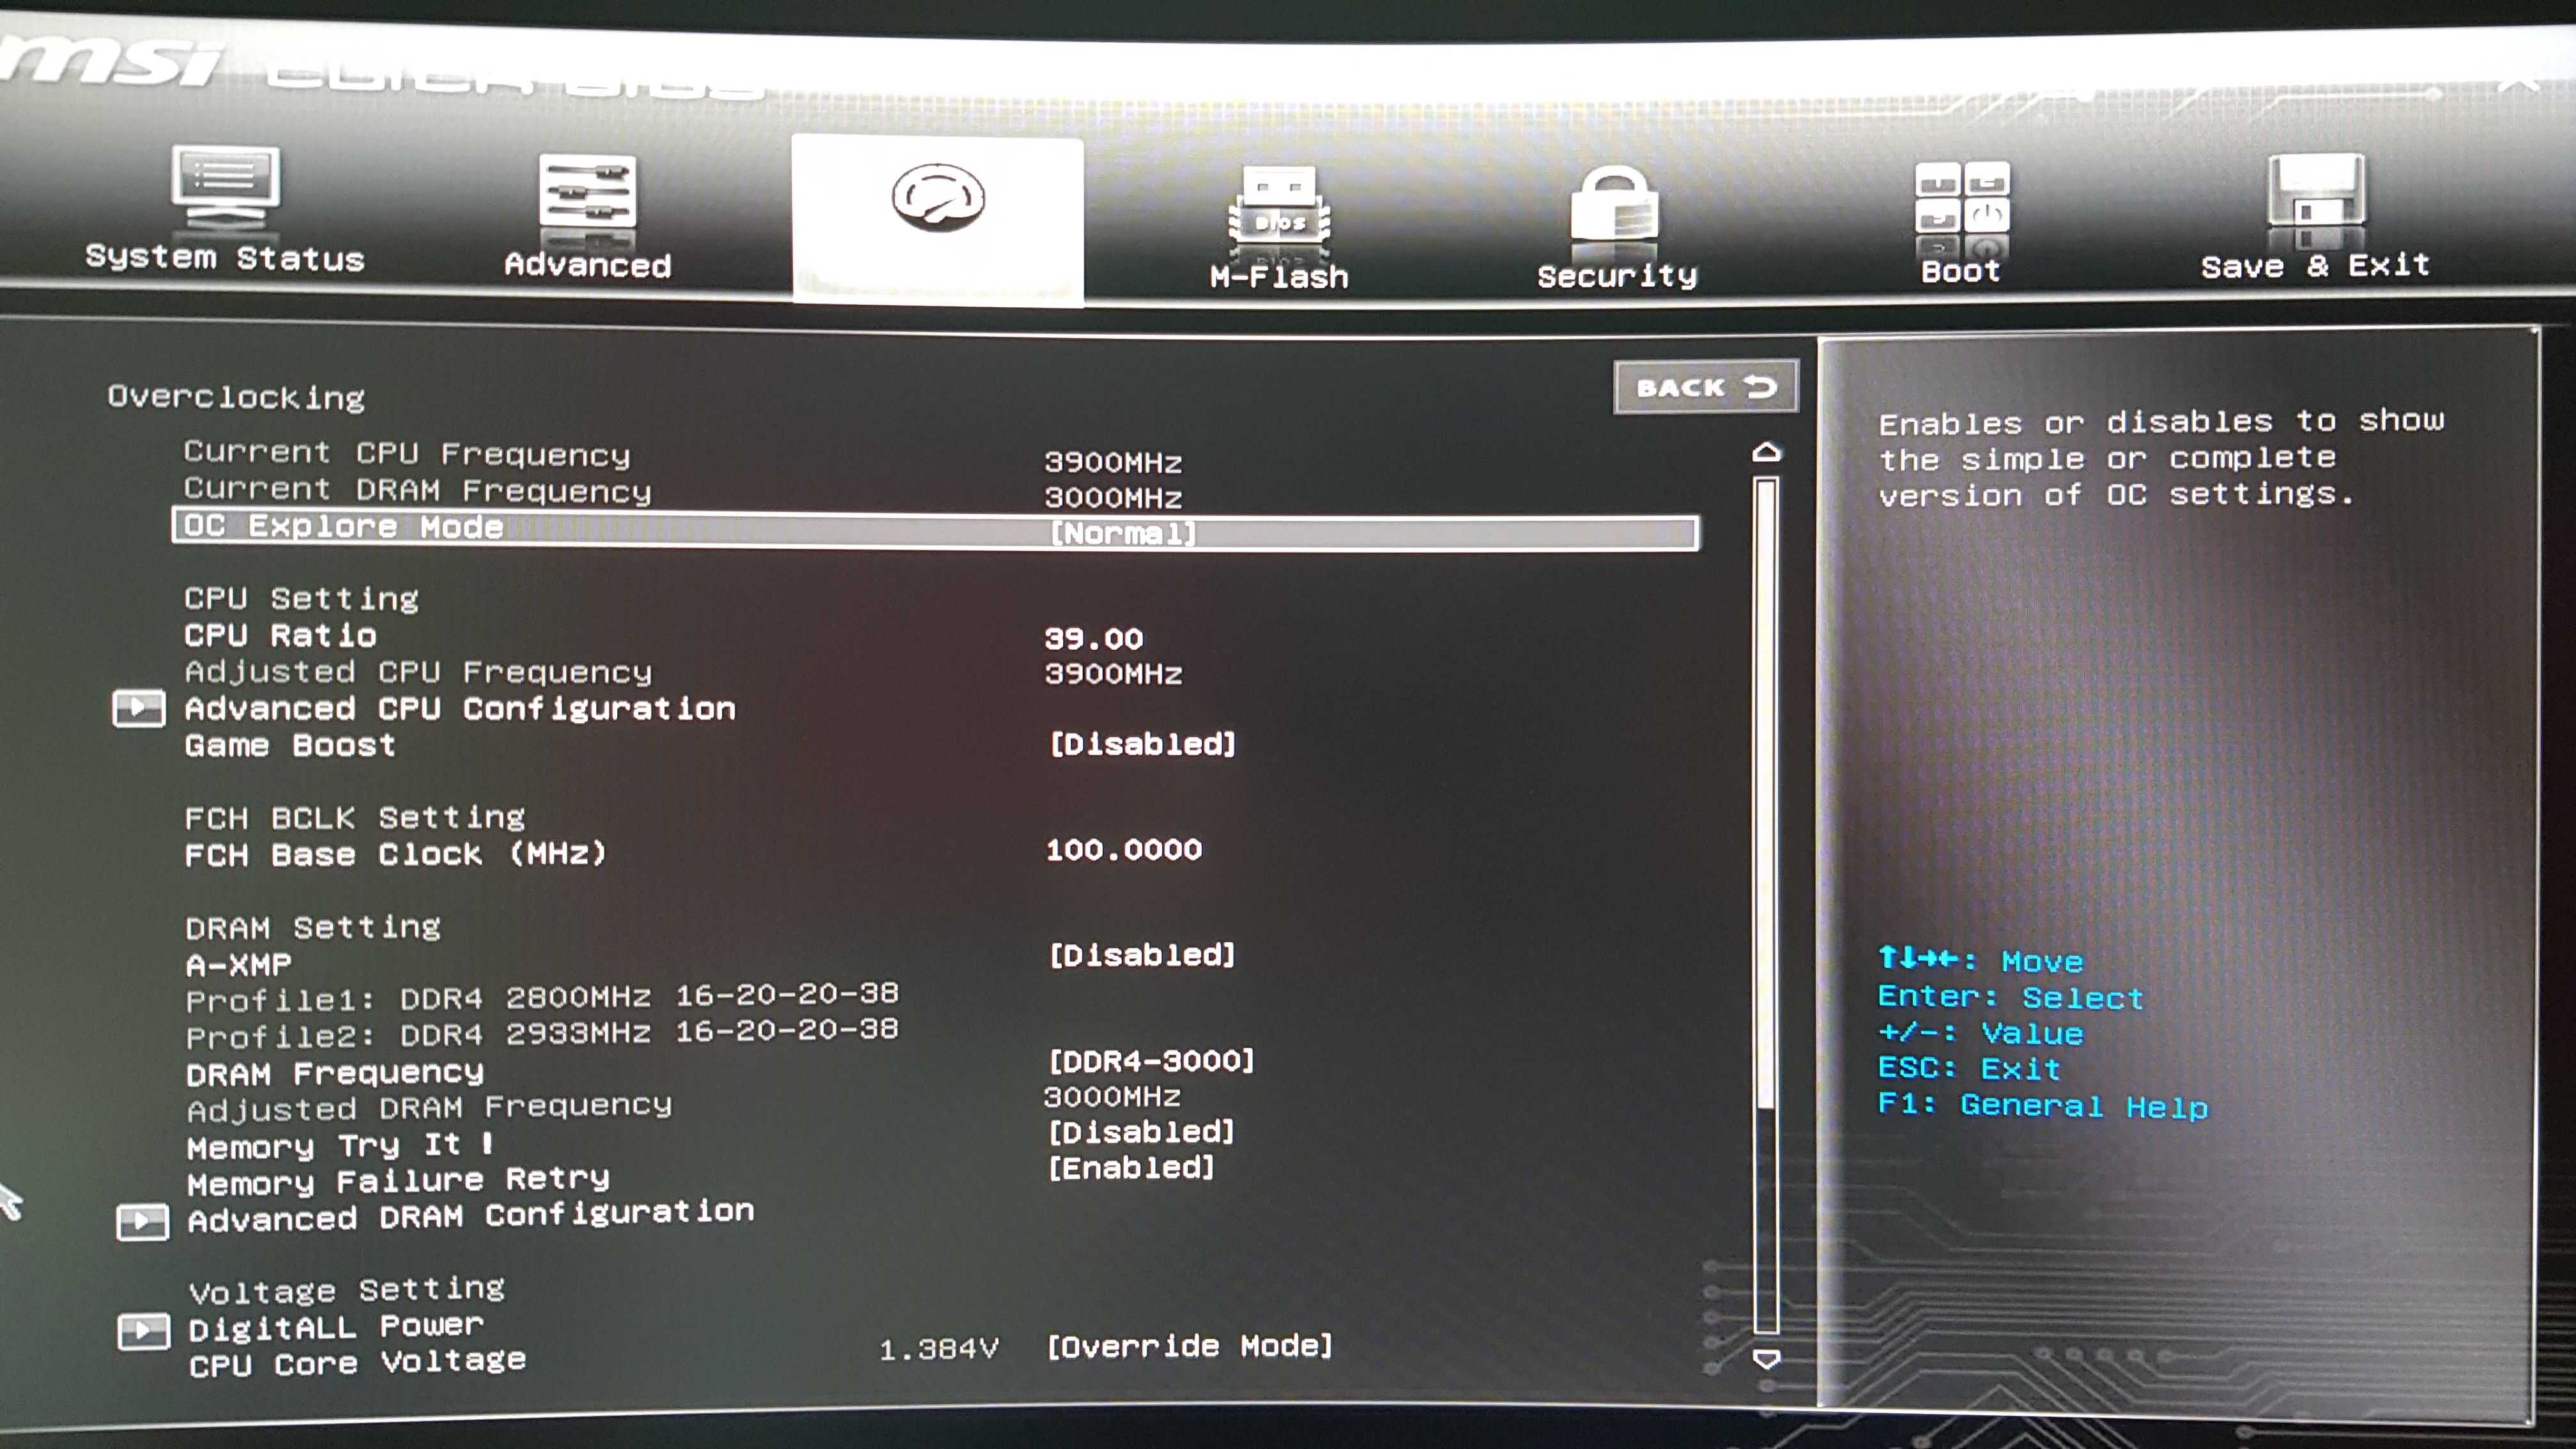Viewport: 2576px width, 1449px height.
Task: Click scrollbar up arrow
Action: pyautogui.click(x=1766, y=453)
